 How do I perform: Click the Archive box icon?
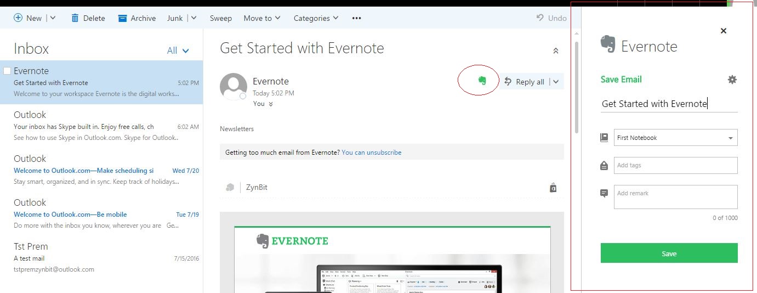click(x=122, y=18)
